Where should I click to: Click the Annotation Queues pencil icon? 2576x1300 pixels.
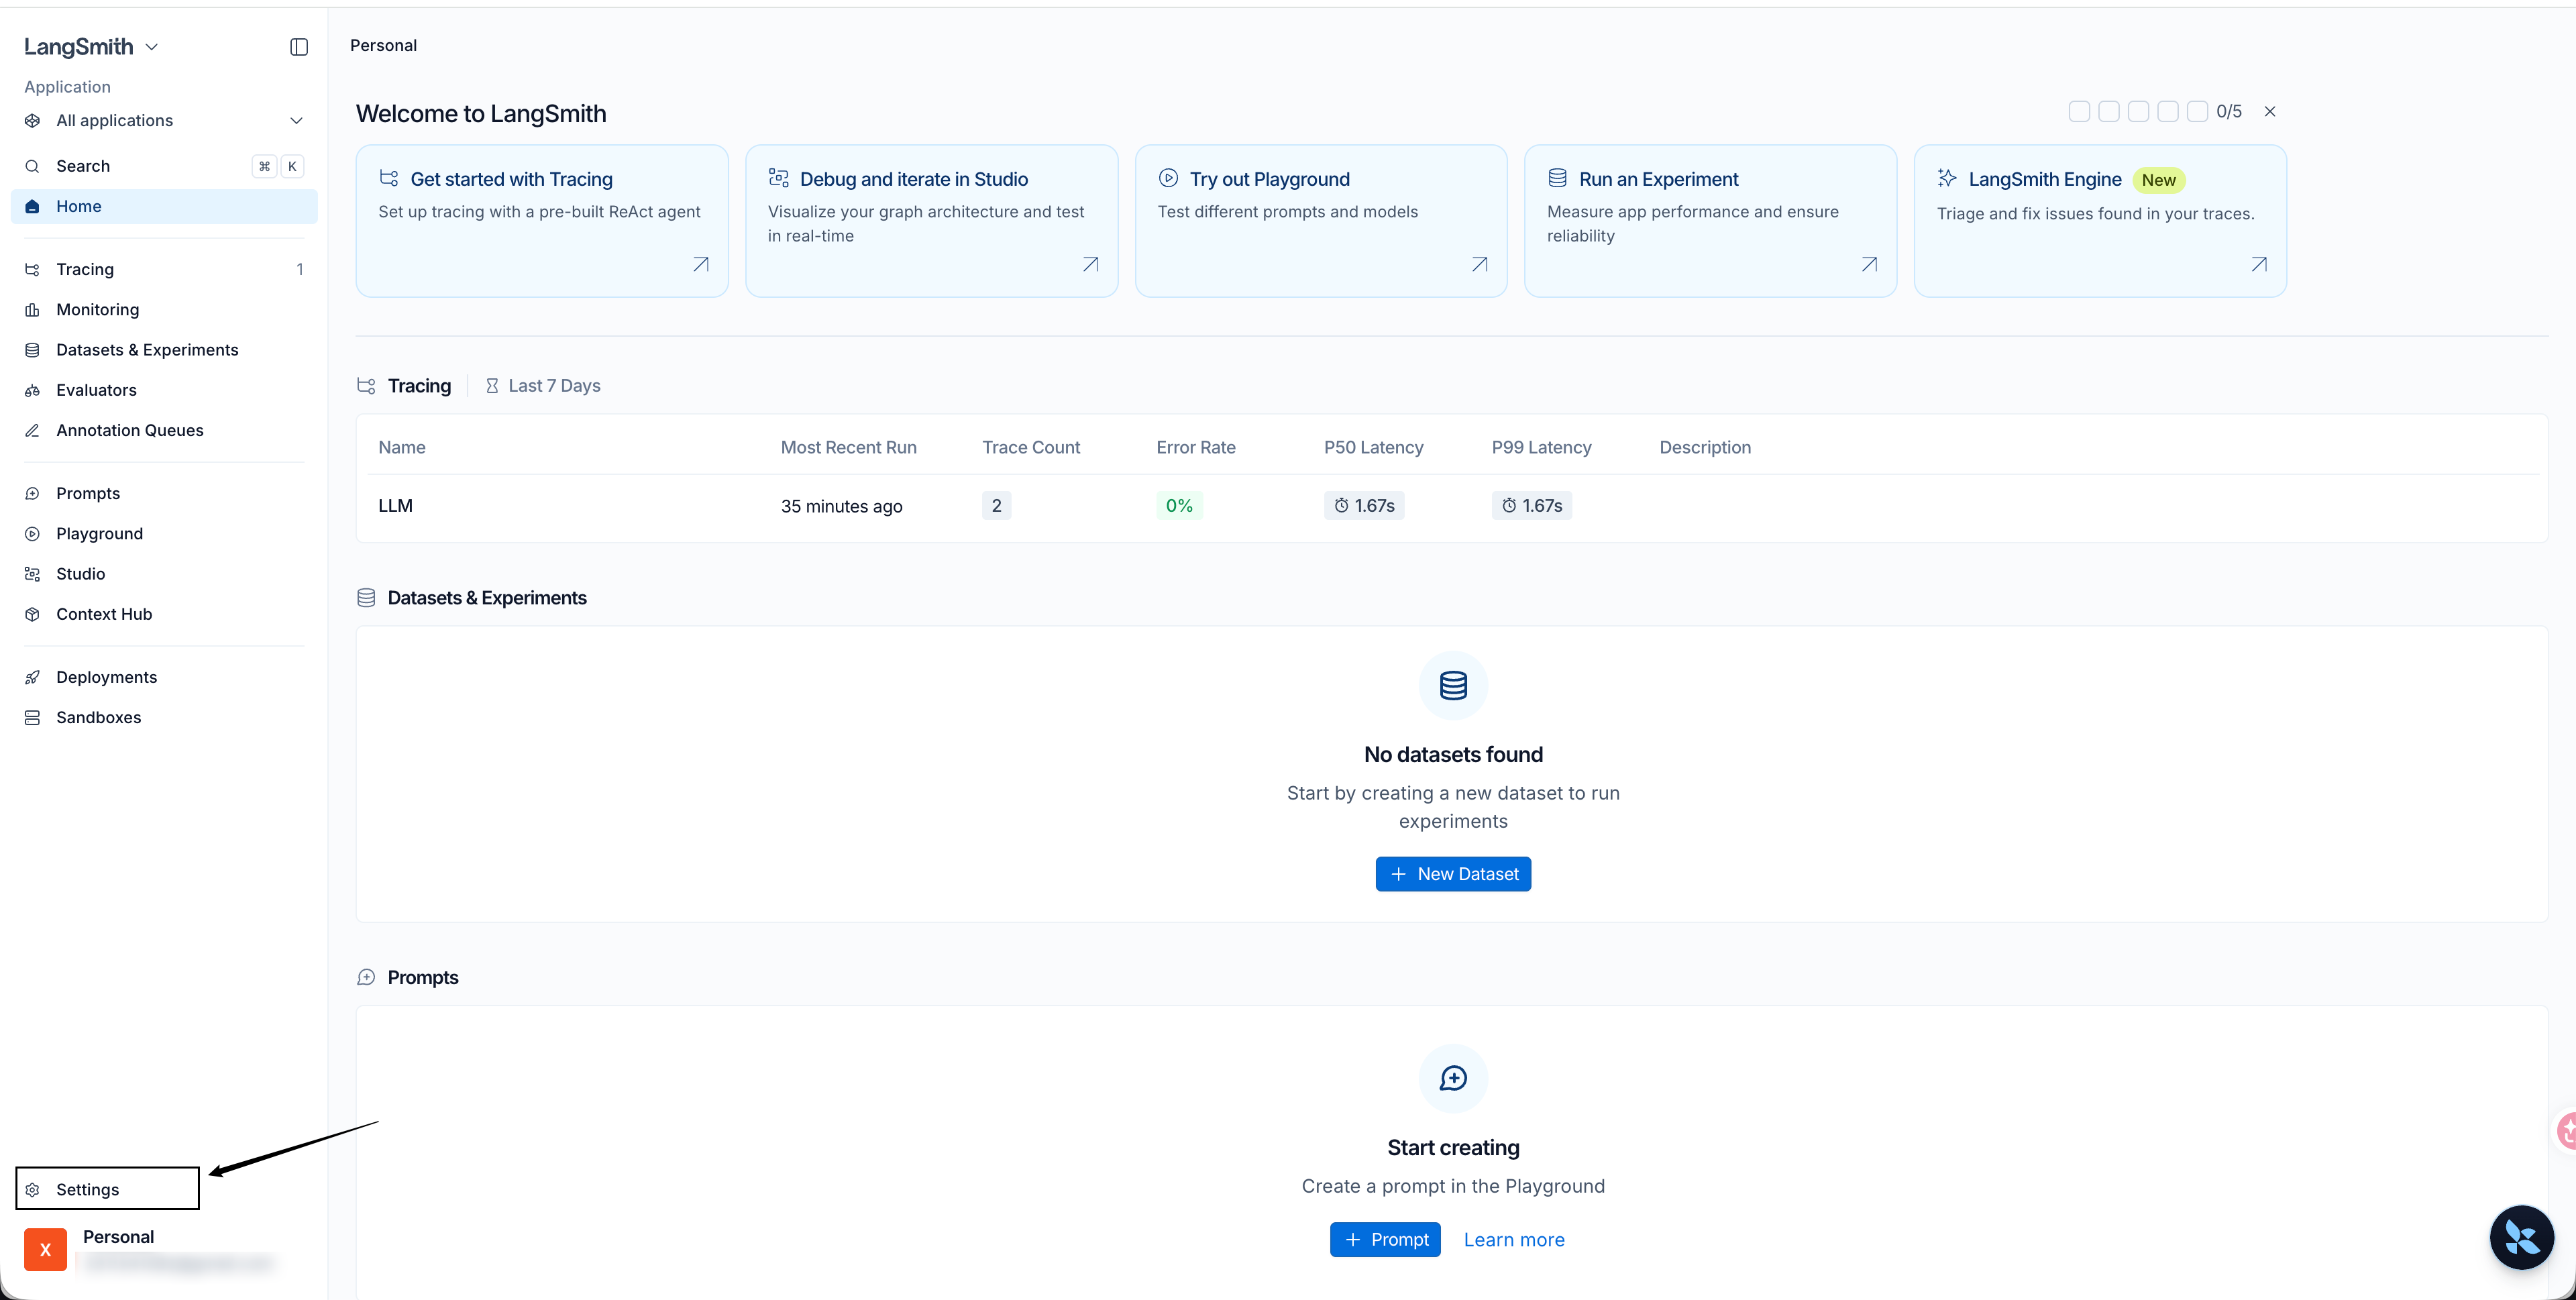[32, 430]
